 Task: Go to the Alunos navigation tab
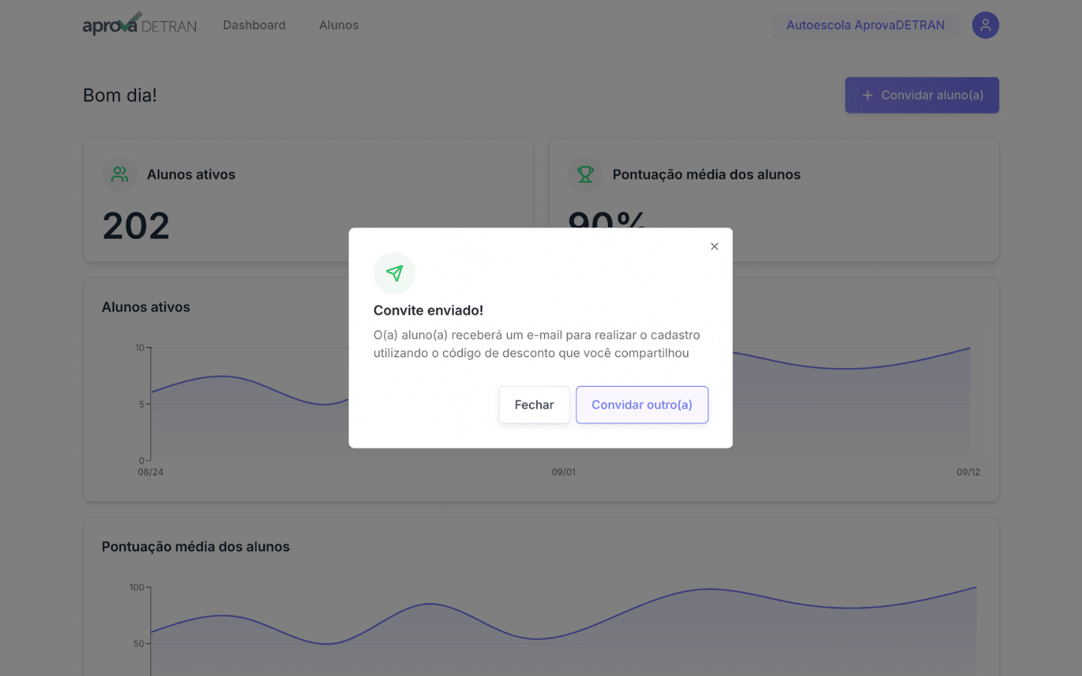pyautogui.click(x=339, y=25)
